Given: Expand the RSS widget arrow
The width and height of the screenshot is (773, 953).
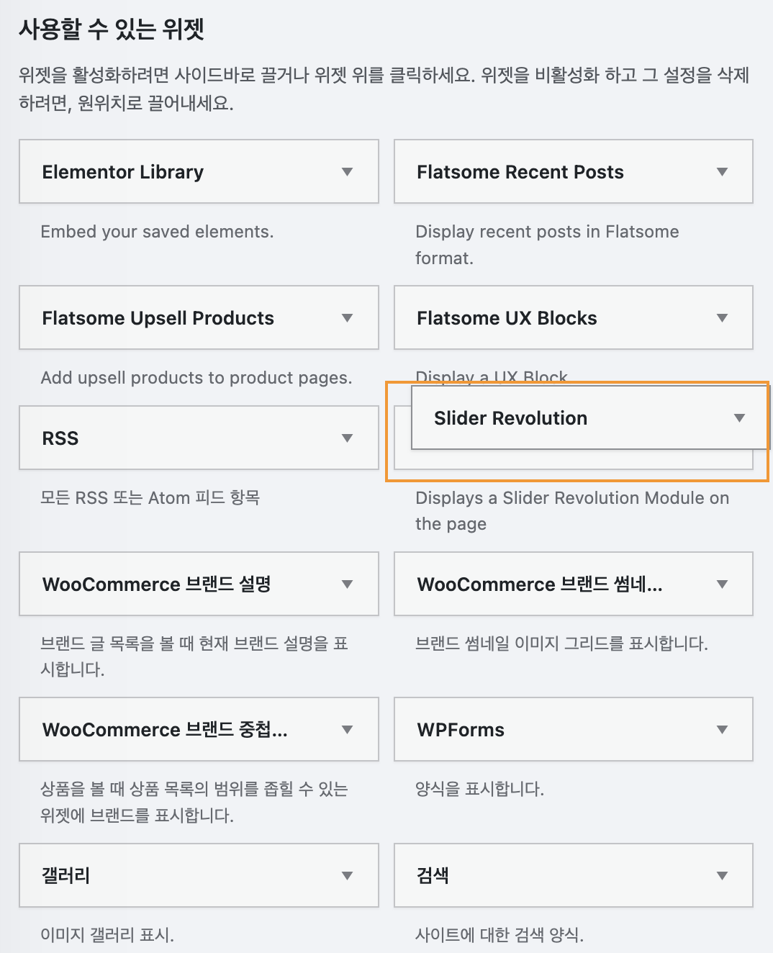Looking at the screenshot, I should click(348, 438).
